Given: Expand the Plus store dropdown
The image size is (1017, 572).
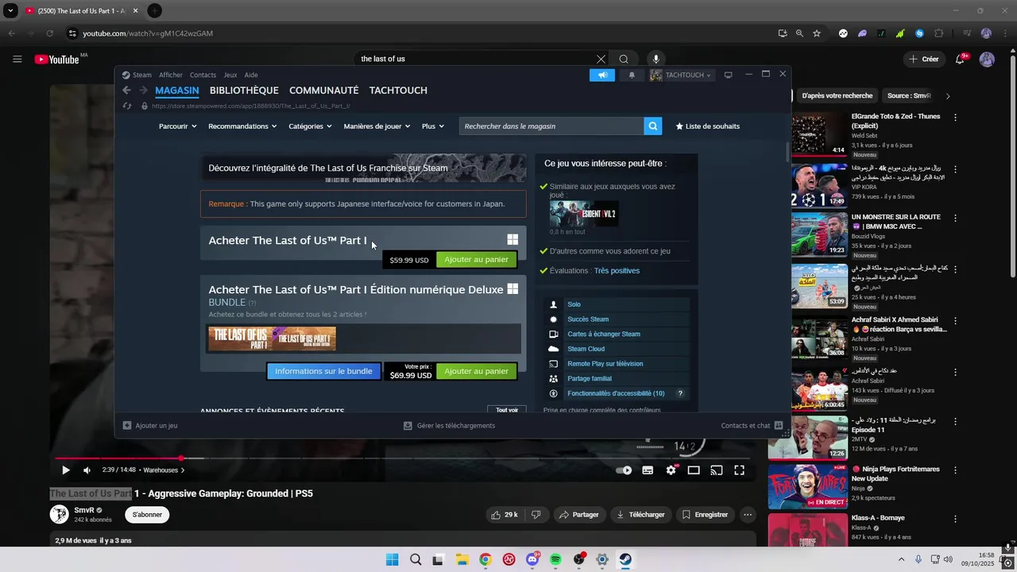Looking at the screenshot, I should click(x=433, y=126).
